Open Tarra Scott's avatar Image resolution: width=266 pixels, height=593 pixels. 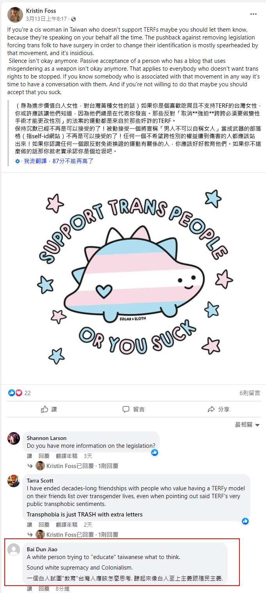pos(14,481)
